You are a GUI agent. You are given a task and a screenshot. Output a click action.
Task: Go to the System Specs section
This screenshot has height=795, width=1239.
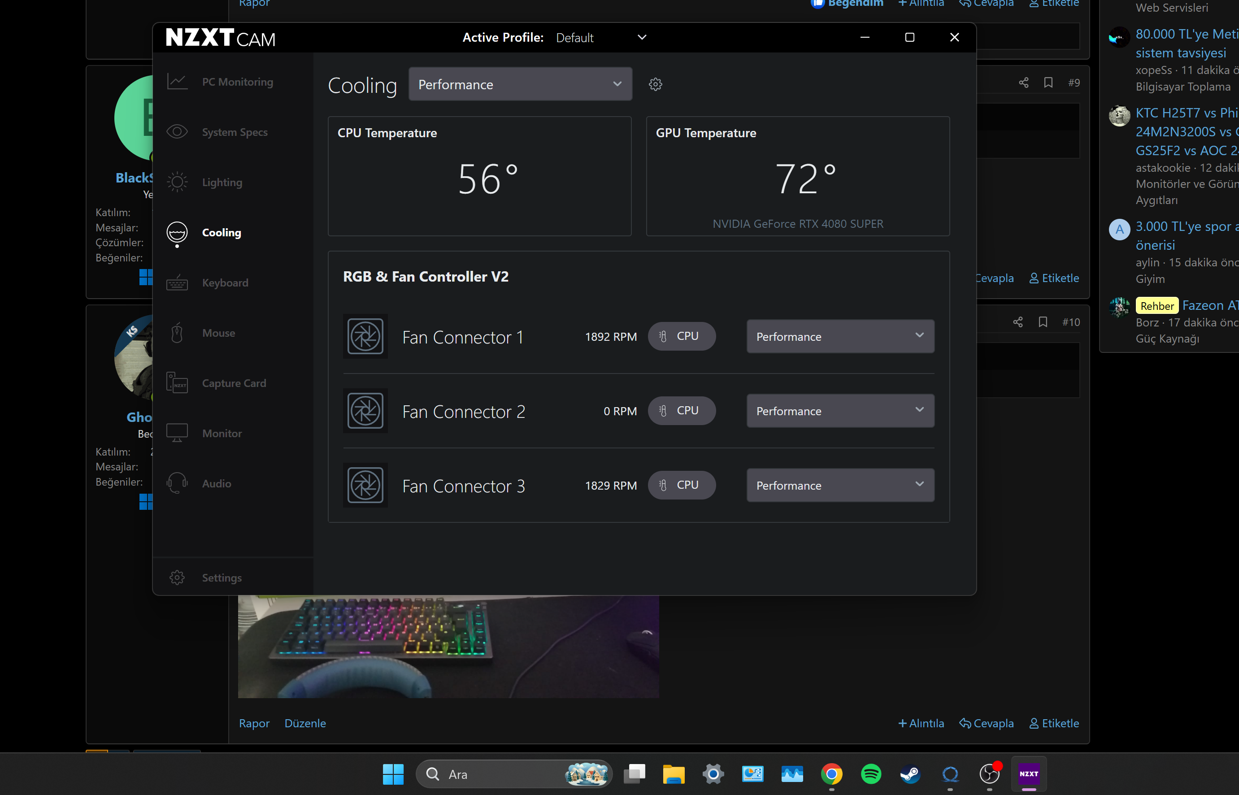[x=235, y=132]
